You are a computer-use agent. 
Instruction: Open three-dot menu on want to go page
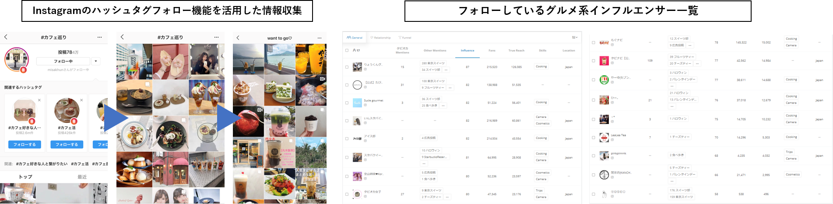(x=319, y=38)
